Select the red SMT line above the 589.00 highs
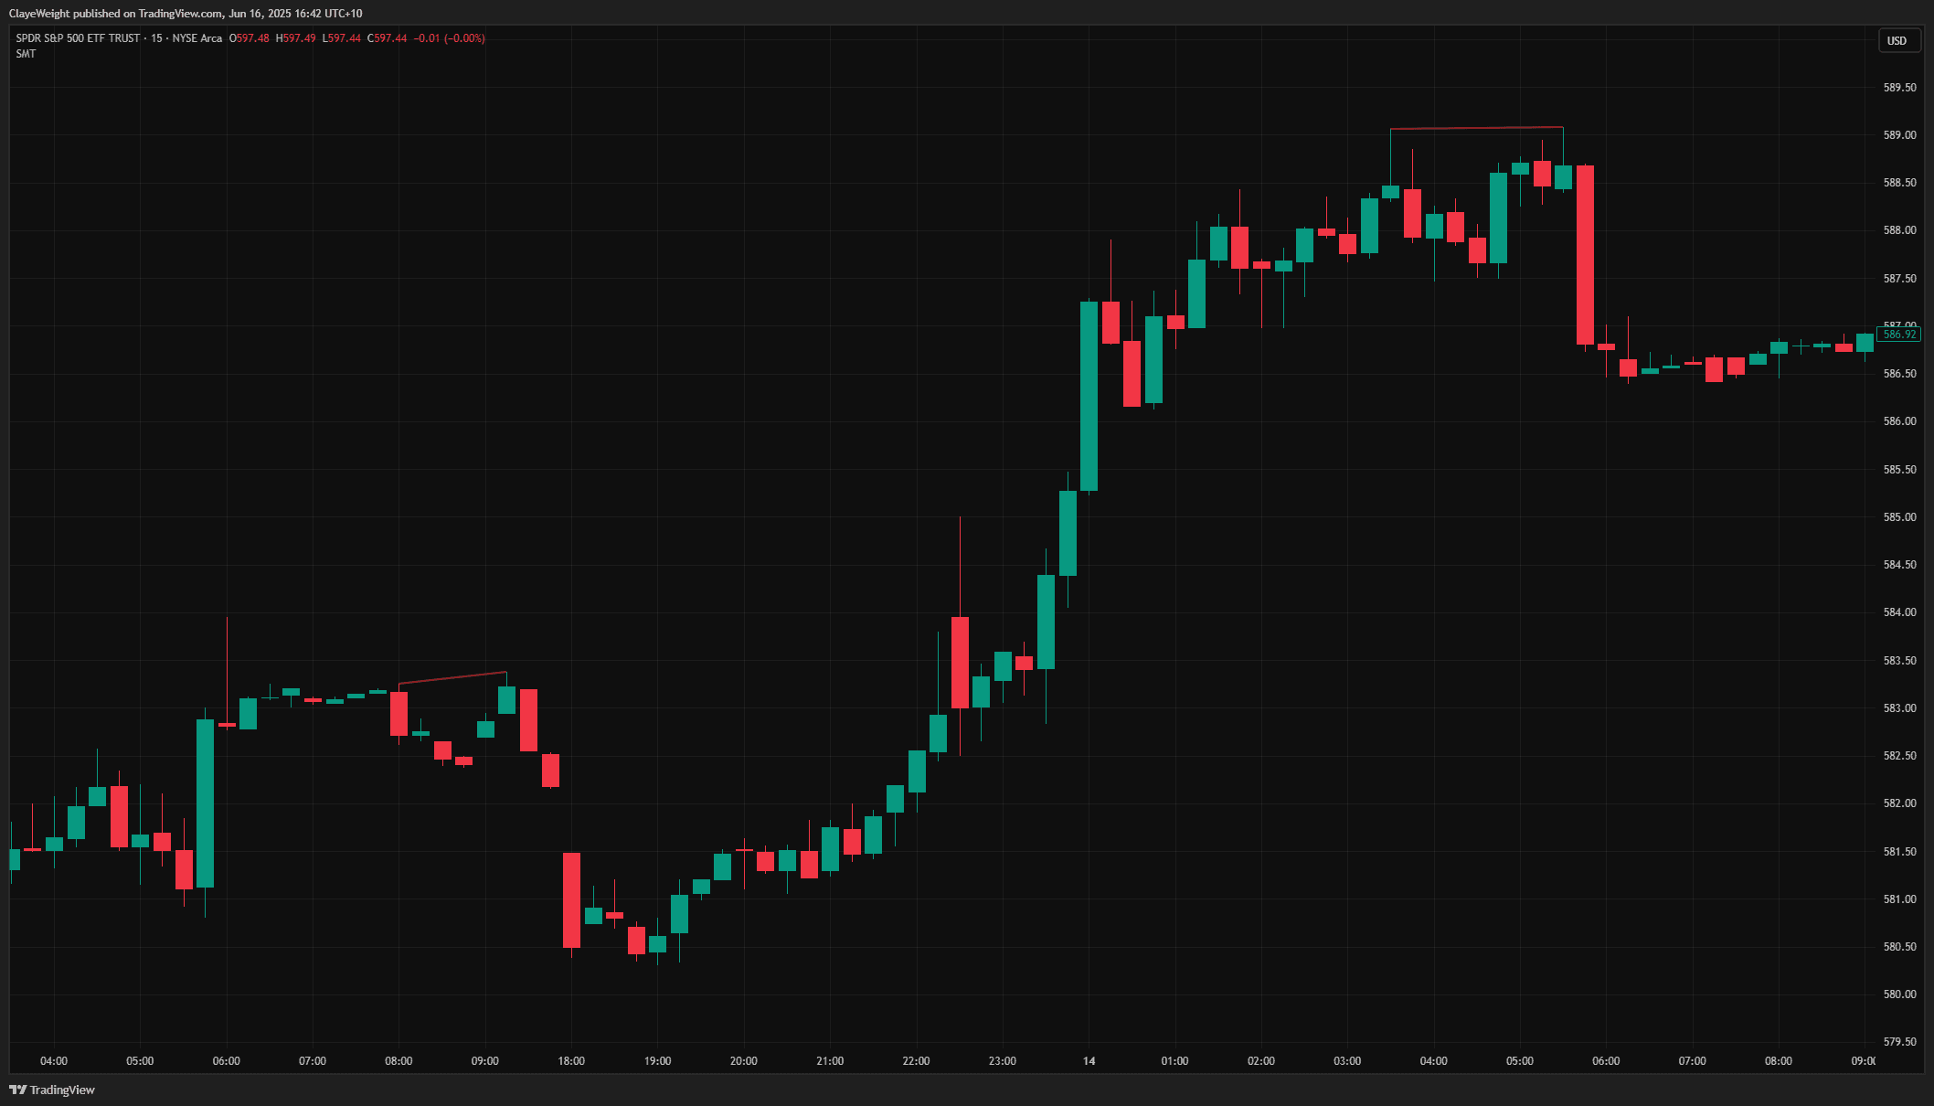Viewport: 1934px width, 1106px height. [x=1476, y=128]
